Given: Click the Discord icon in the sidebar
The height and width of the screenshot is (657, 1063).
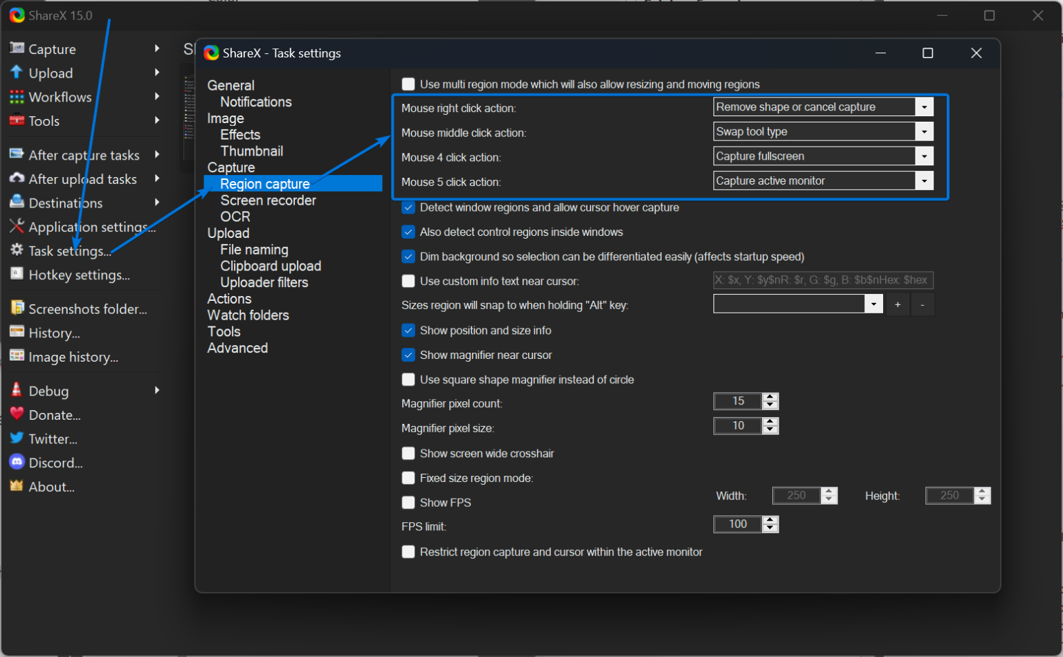Looking at the screenshot, I should pos(16,463).
